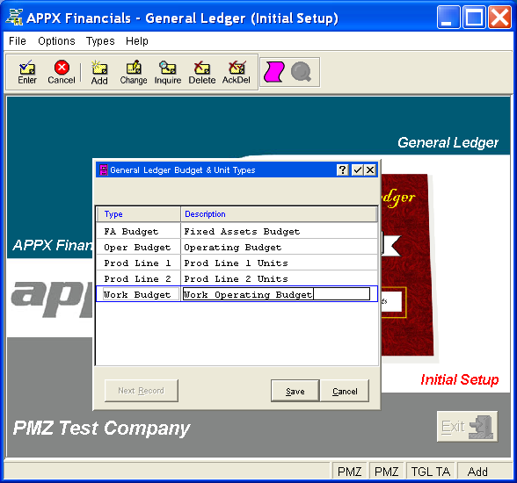Select the Prod Line 2 Units description

(x=279, y=278)
